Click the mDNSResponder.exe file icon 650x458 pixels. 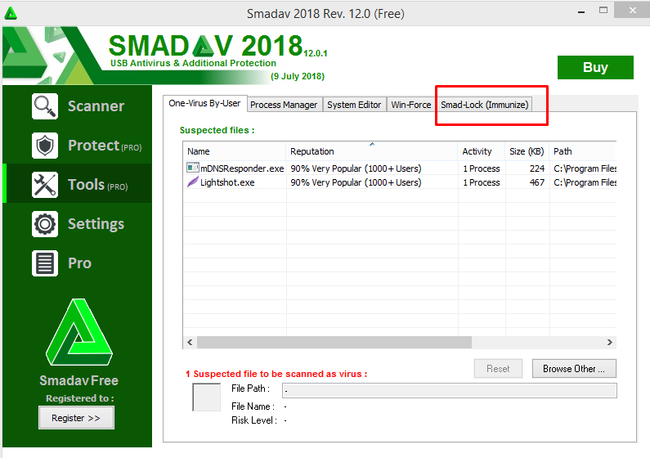[x=193, y=168]
